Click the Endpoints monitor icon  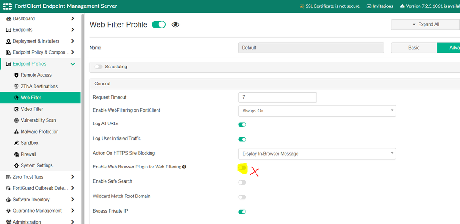(8, 30)
